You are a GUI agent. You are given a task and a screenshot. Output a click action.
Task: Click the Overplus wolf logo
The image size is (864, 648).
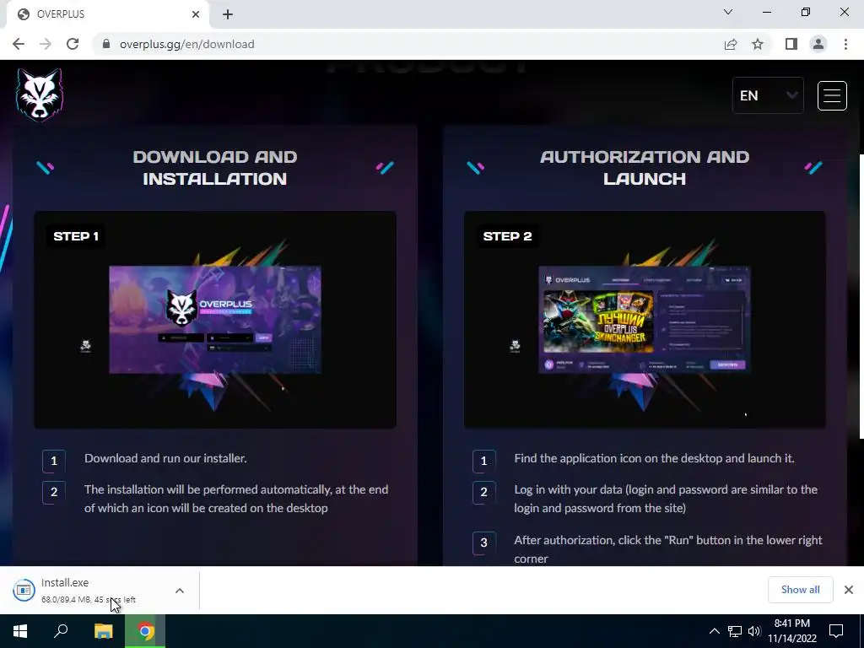point(40,94)
